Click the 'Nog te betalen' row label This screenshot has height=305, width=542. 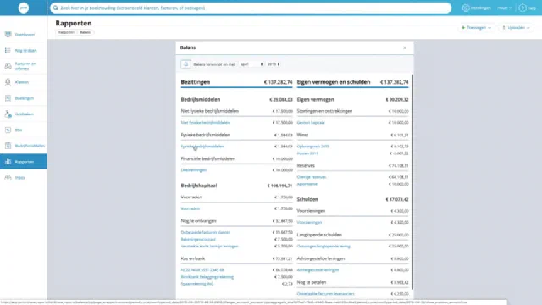click(312, 282)
